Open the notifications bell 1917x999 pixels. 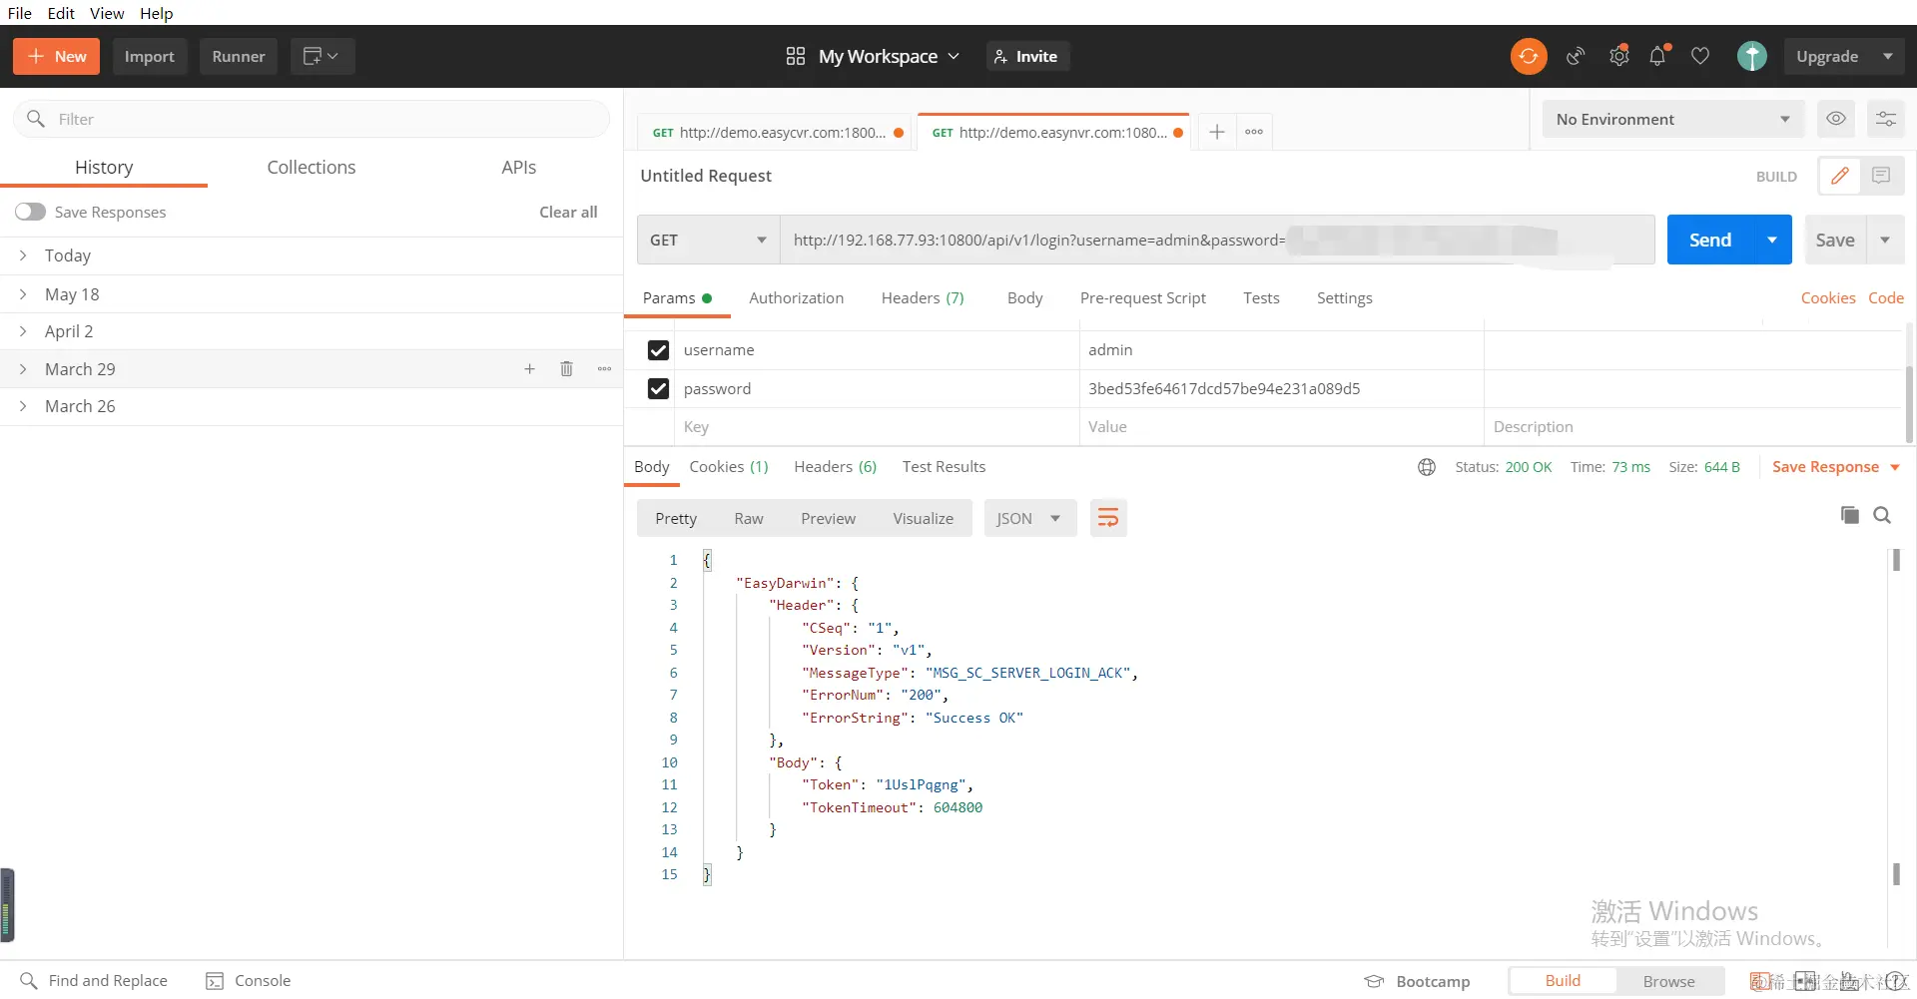[1657, 57]
